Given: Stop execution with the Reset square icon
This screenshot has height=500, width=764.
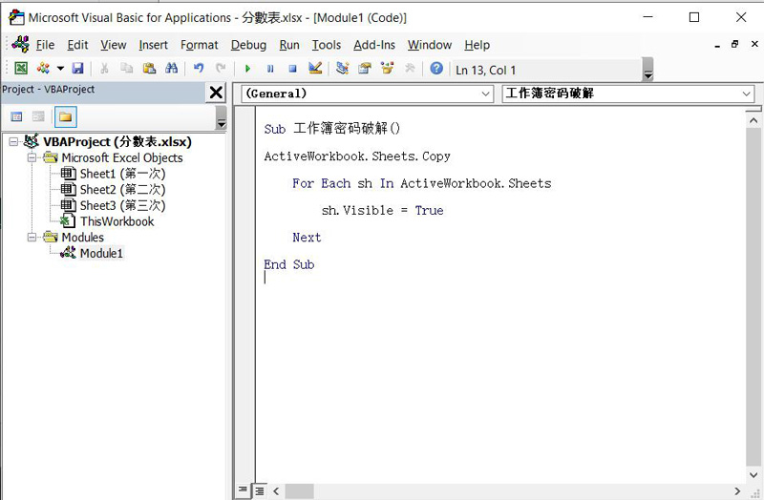Looking at the screenshot, I should coord(292,69).
